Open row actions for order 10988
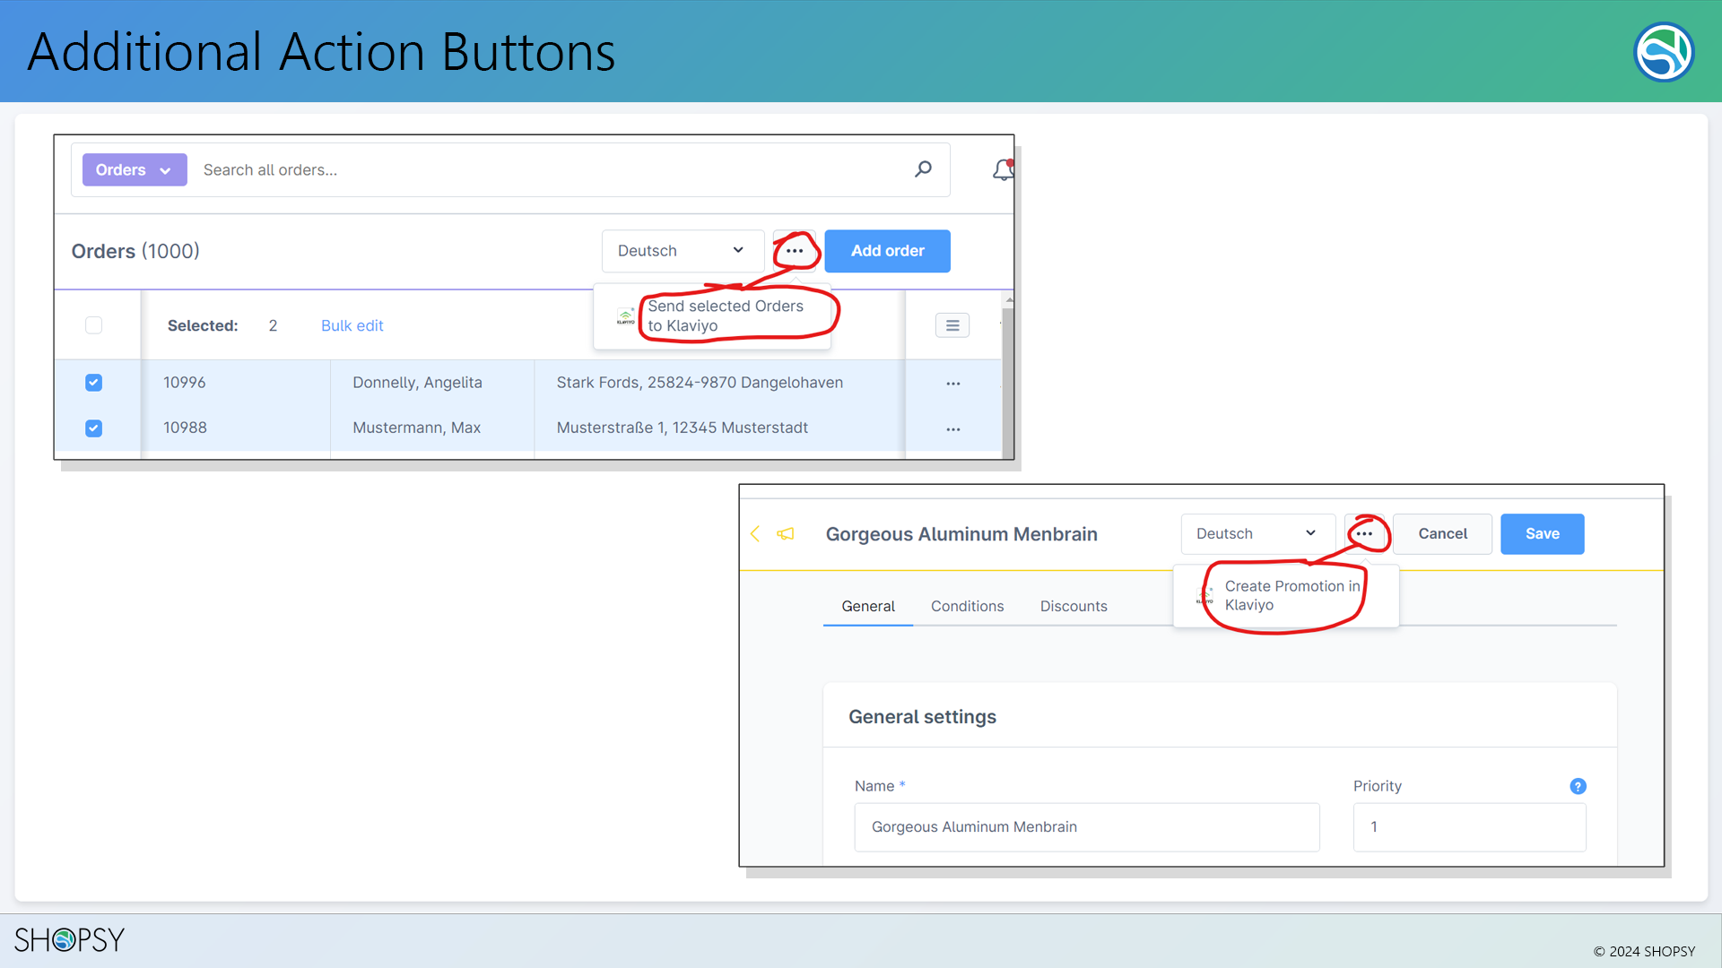 point(953,429)
